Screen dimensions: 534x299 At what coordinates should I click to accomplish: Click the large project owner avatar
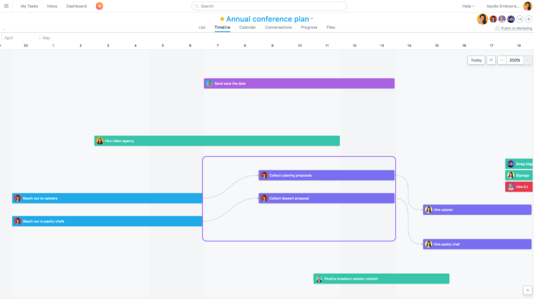[x=482, y=19]
